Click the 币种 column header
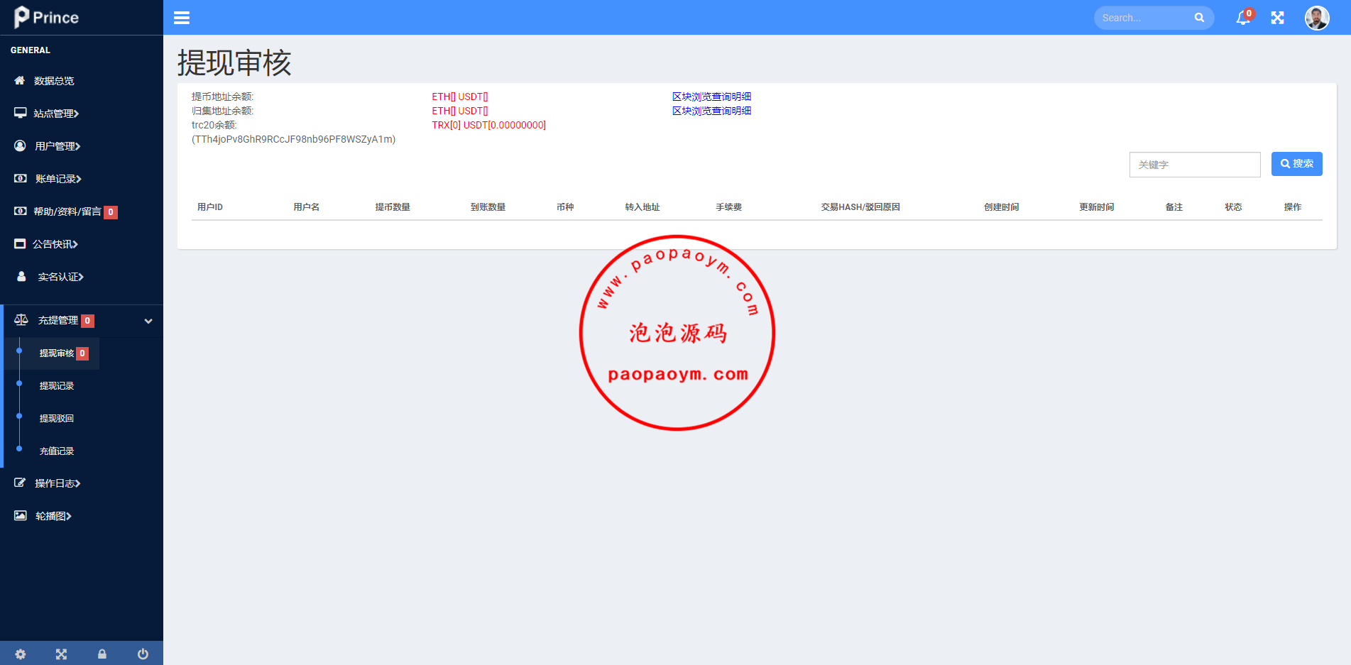This screenshot has width=1351, height=665. pos(565,207)
